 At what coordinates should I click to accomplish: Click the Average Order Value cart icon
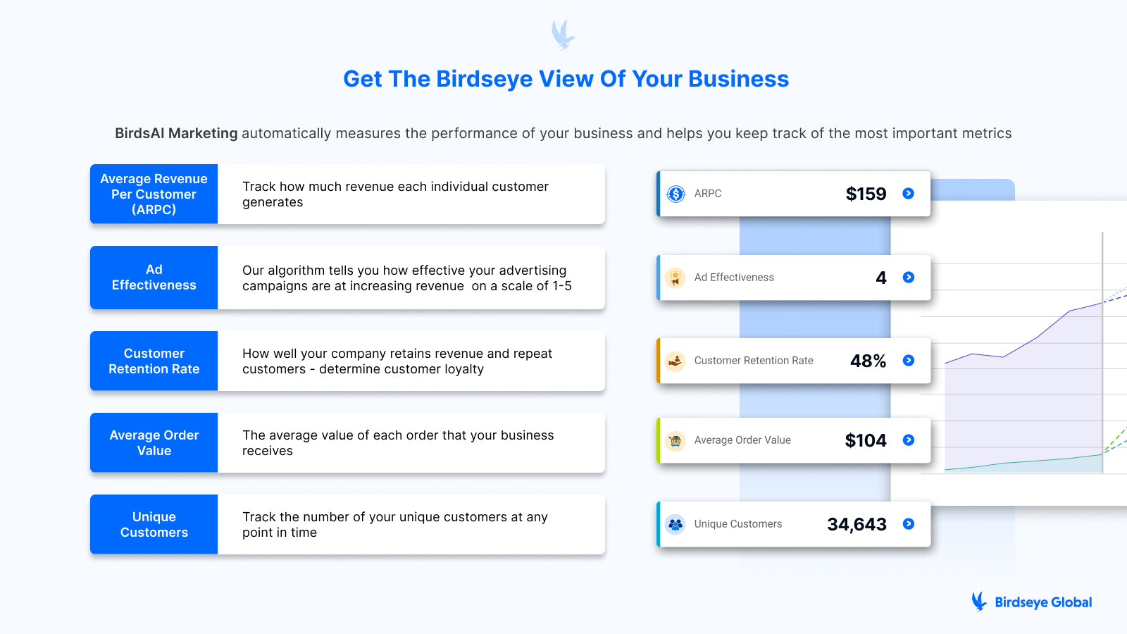point(675,440)
